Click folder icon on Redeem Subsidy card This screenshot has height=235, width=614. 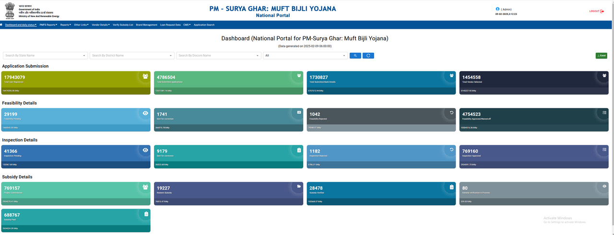pos(299,186)
